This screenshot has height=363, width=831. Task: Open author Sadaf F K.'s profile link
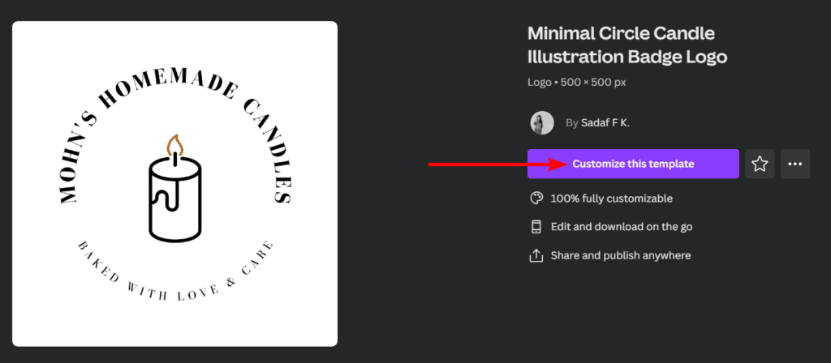point(605,123)
